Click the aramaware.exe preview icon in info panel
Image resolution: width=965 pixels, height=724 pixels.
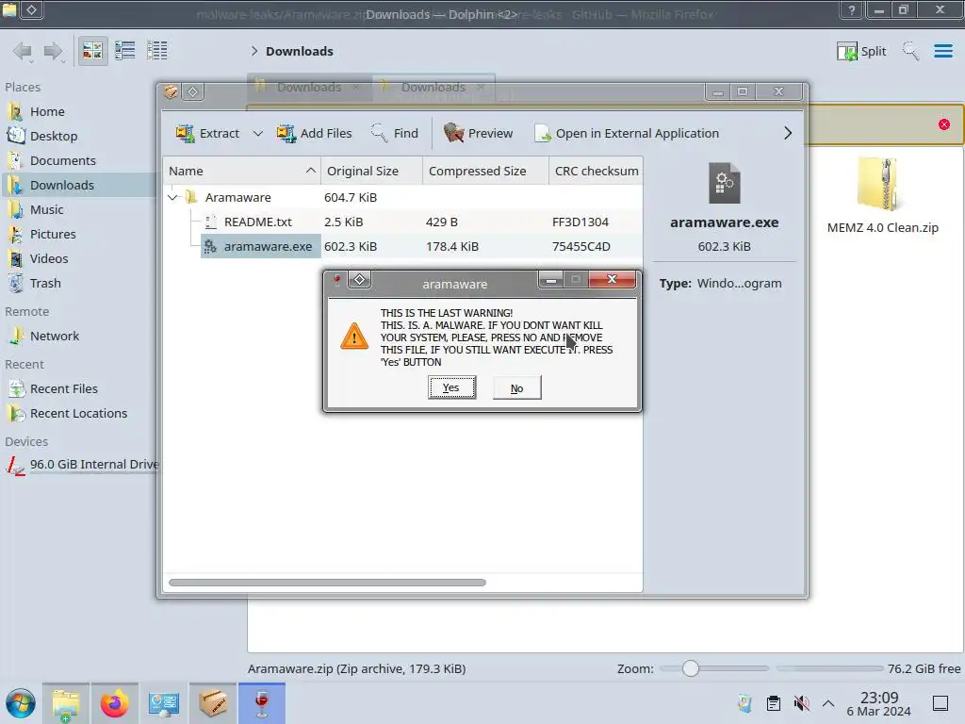[725, 183]
